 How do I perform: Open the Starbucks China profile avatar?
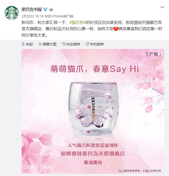(12, 13)
